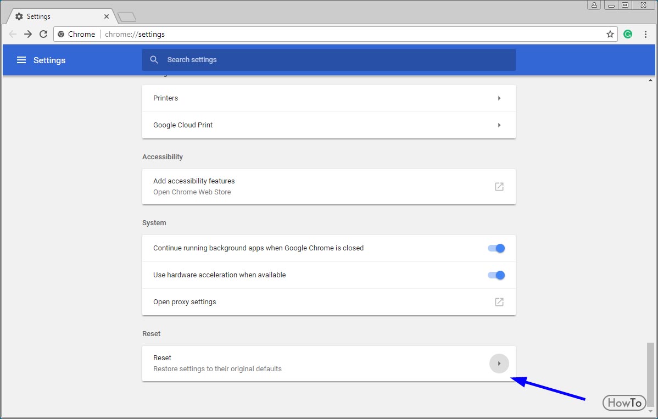The image size is (658, 419).
Task: Close the Settings tab
Action: 107,16
